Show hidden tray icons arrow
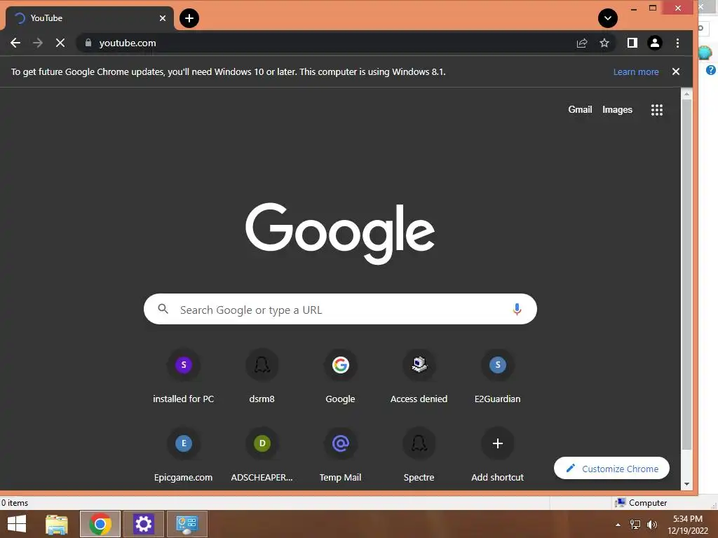 [618, 525]
